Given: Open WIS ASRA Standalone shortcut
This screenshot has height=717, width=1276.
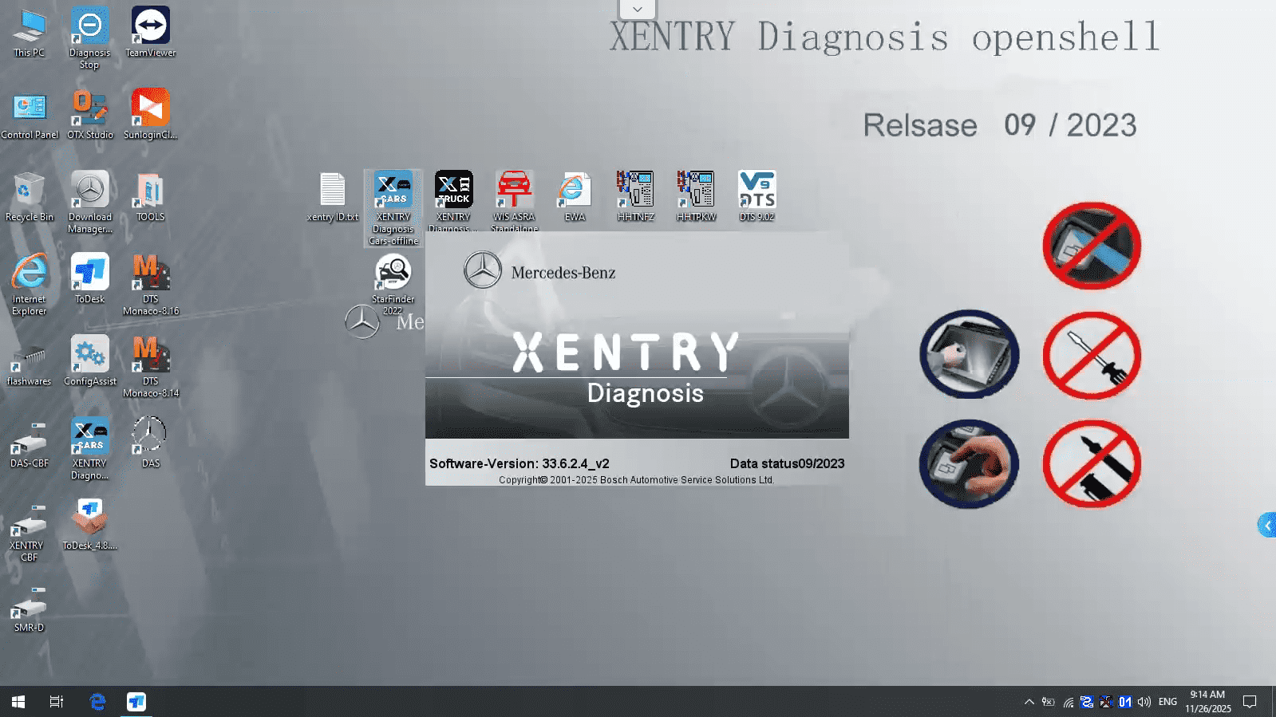Looking at the screenshot, I should [514, 191].
